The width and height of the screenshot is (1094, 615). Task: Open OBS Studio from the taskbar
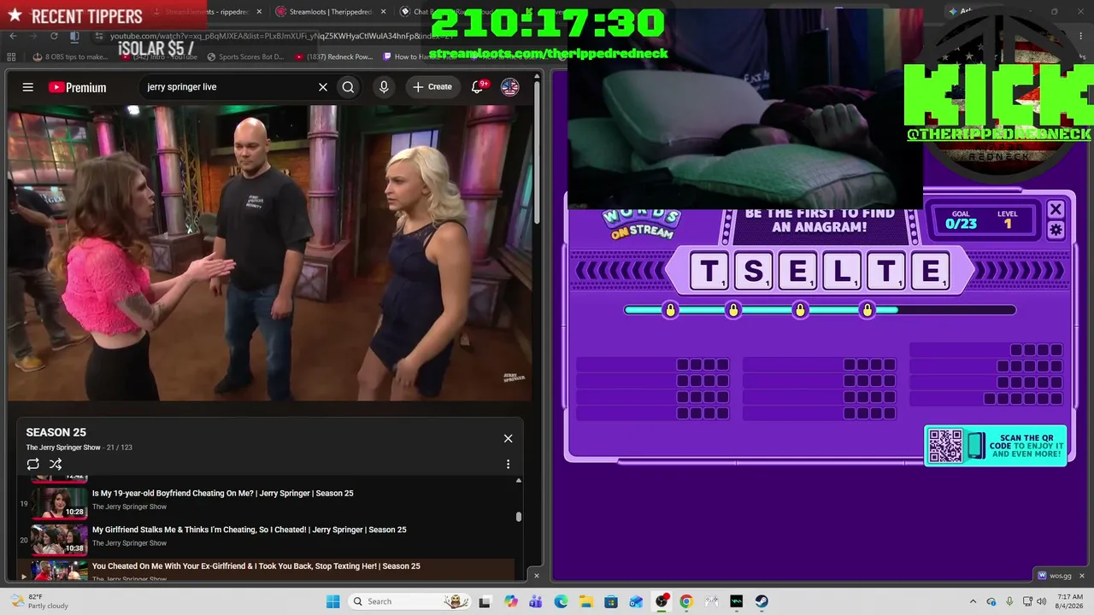[662, 601]
